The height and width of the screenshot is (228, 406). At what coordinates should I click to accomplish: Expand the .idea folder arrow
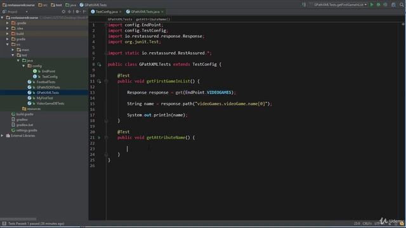pos(8,28)
